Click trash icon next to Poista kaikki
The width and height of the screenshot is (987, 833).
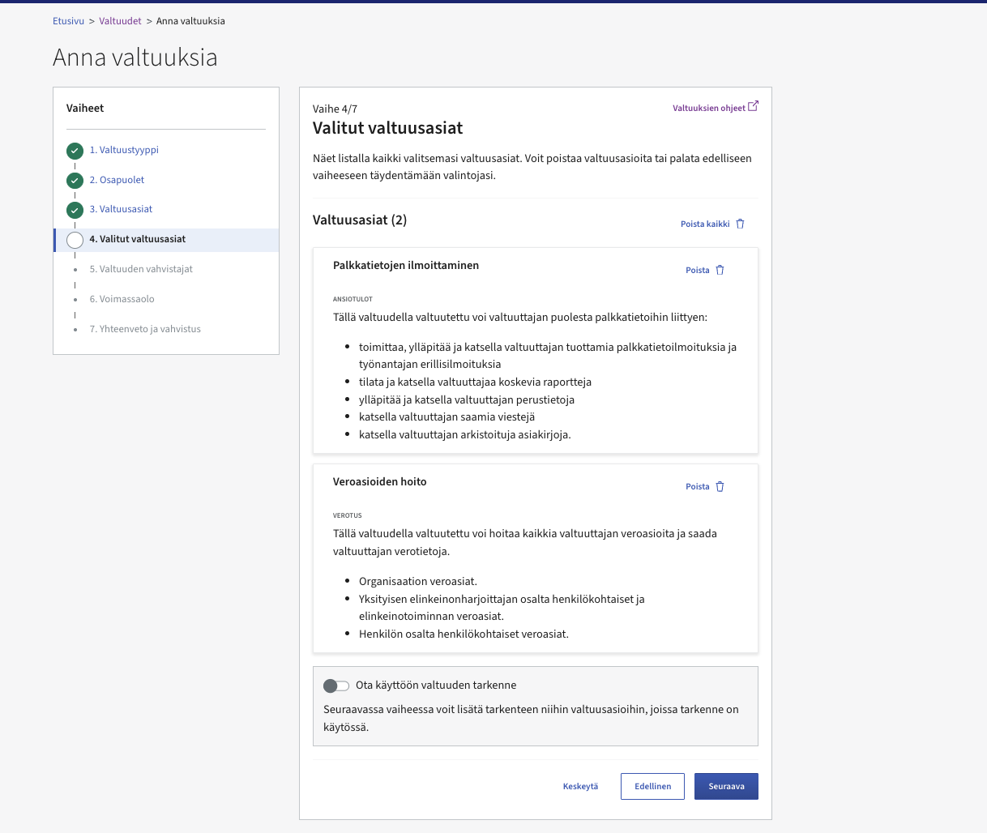[740, 224]
